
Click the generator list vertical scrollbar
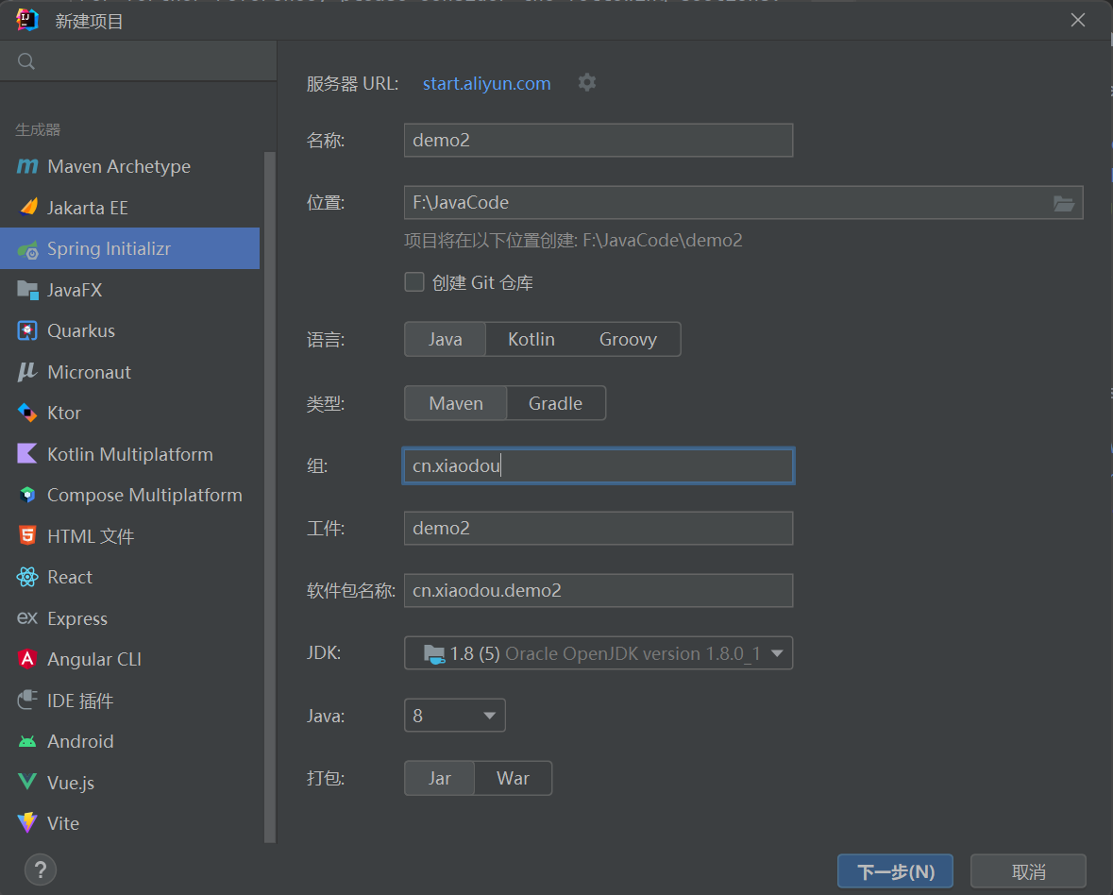(270, 497)
